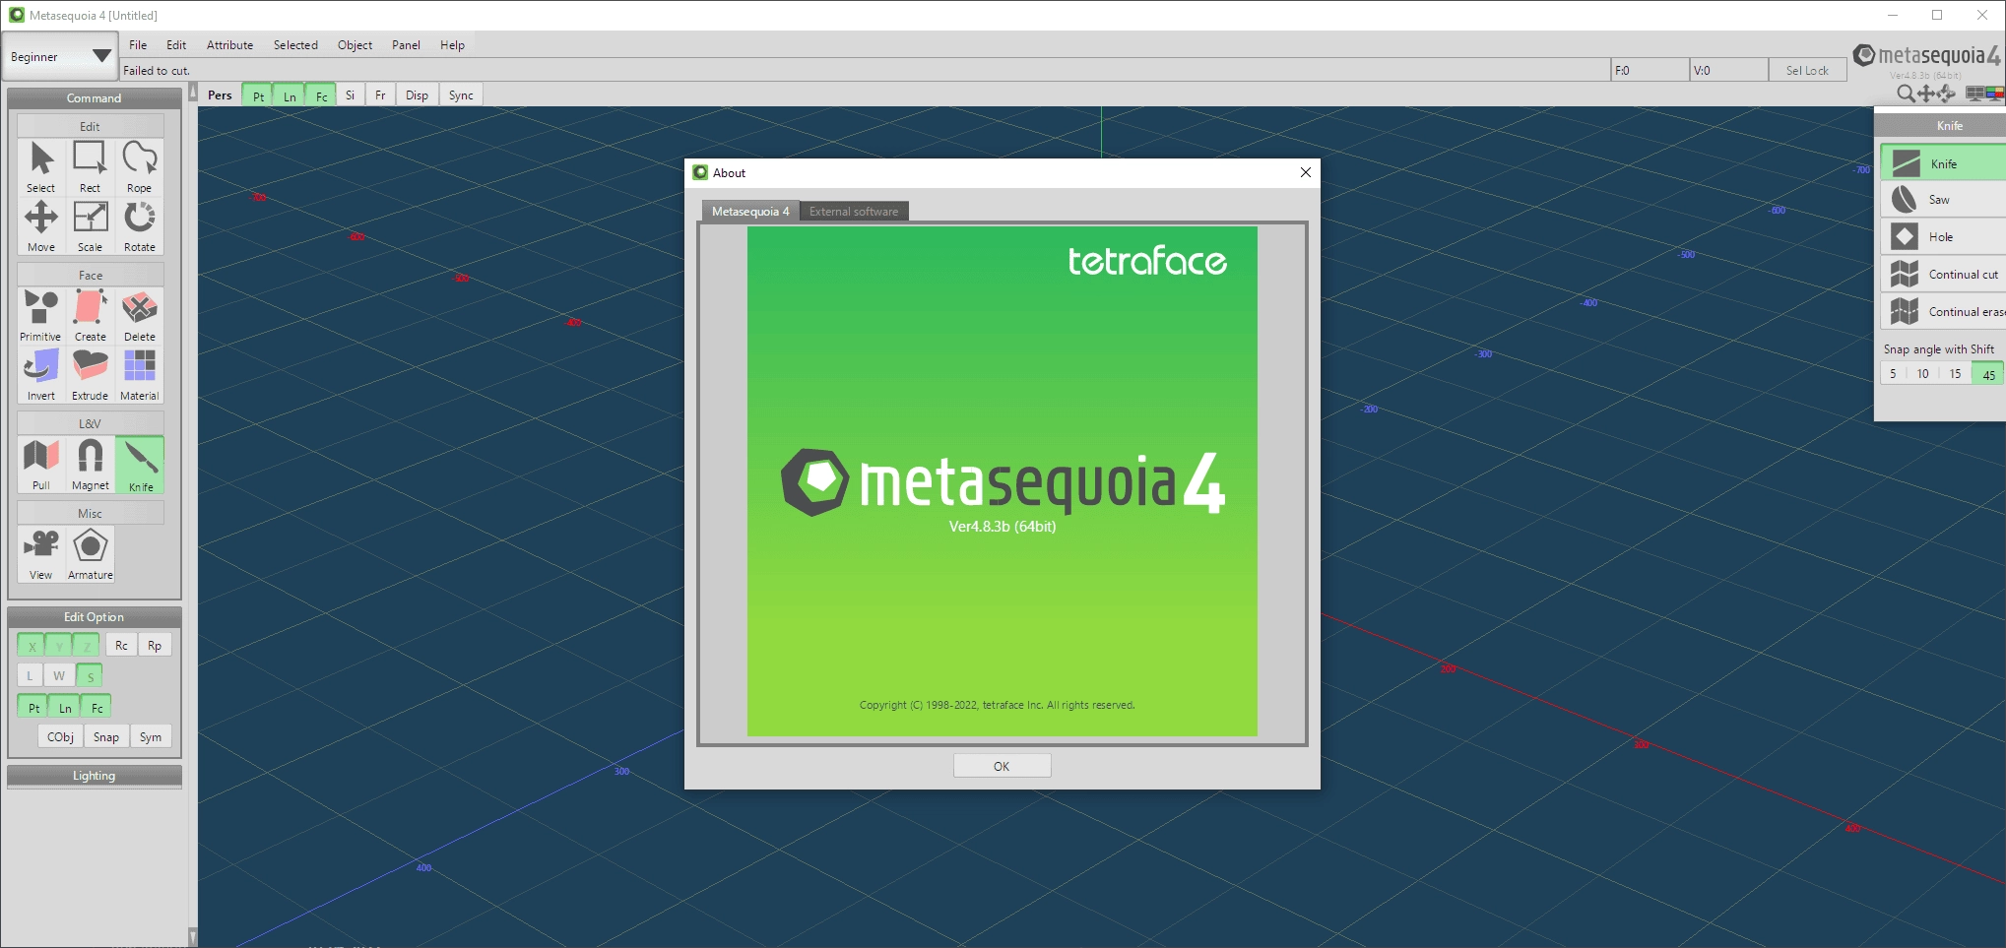Click the Sel Lock button
The image size is (2006, 948).
[1807, 71]
